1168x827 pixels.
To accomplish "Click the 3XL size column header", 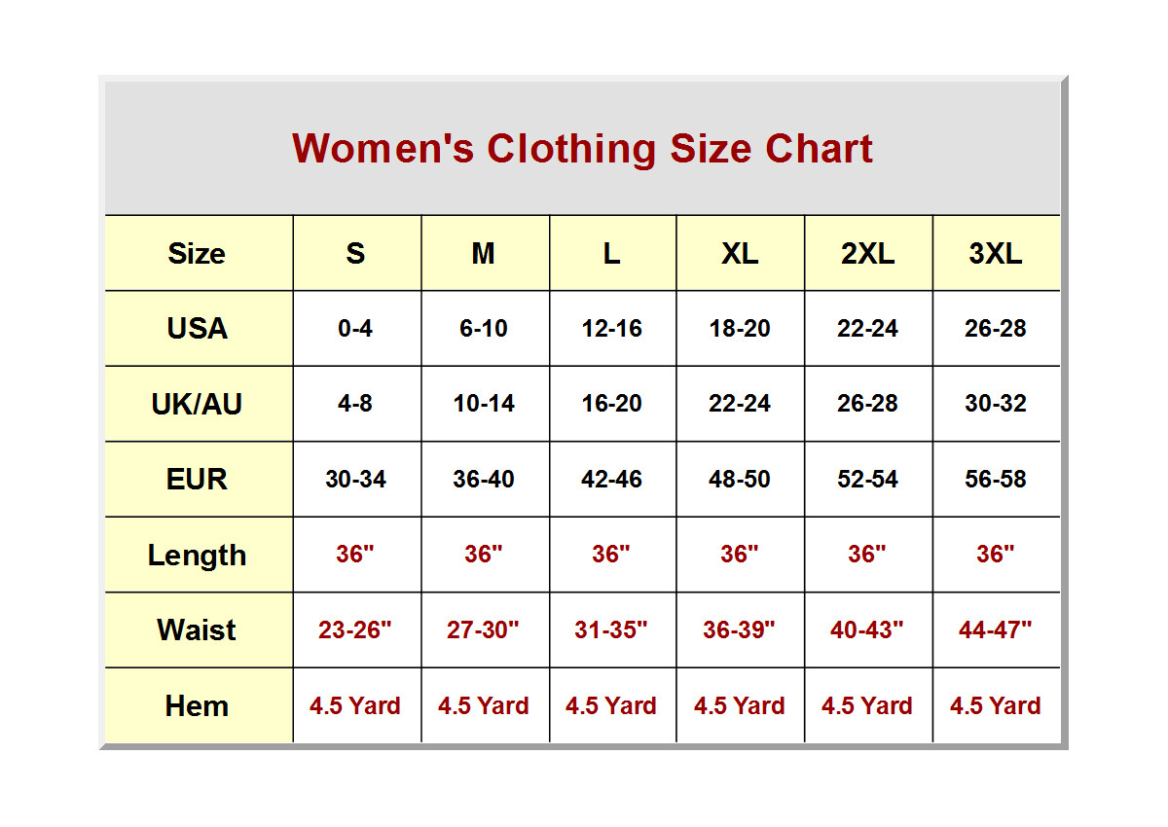I will [995, 254].
